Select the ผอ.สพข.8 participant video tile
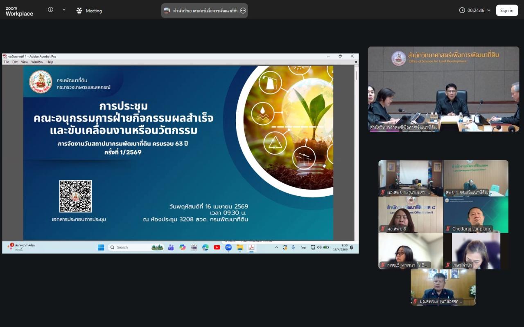Viewport: 524px width, 327px height. tap(411, 215)
